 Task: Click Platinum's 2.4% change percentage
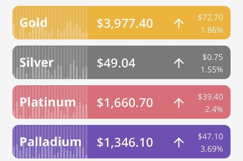214,109
